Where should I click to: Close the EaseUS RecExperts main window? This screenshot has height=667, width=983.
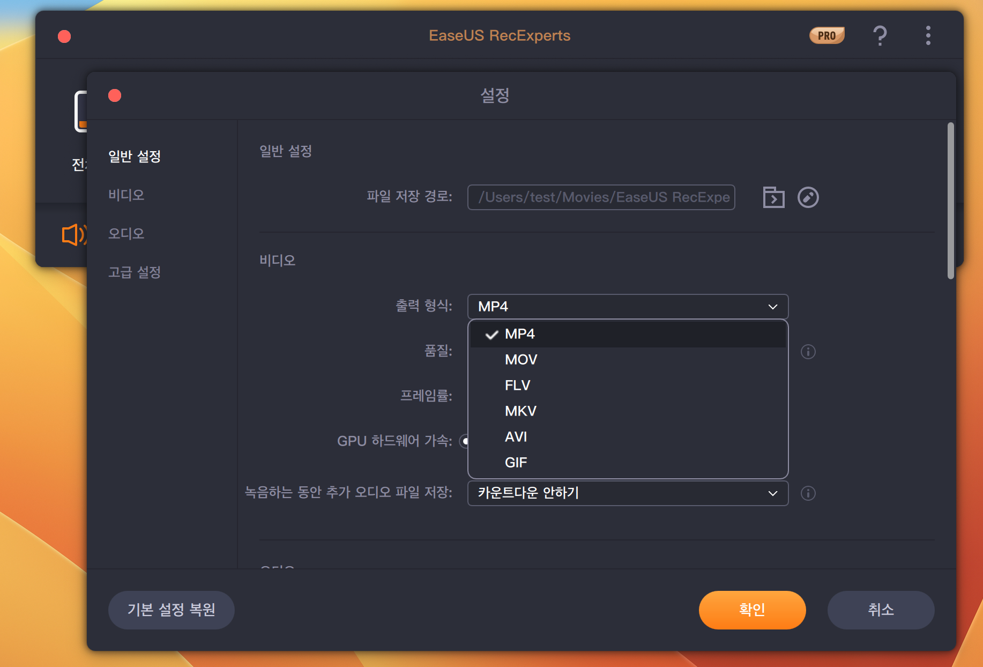pos(64,36)
